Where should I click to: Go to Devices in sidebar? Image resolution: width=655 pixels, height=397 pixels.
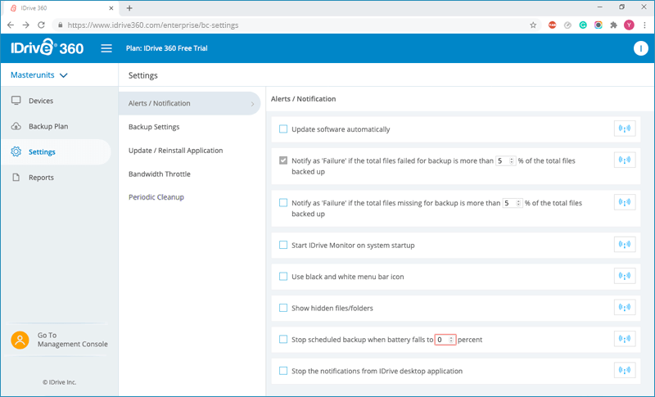(41, 101)
